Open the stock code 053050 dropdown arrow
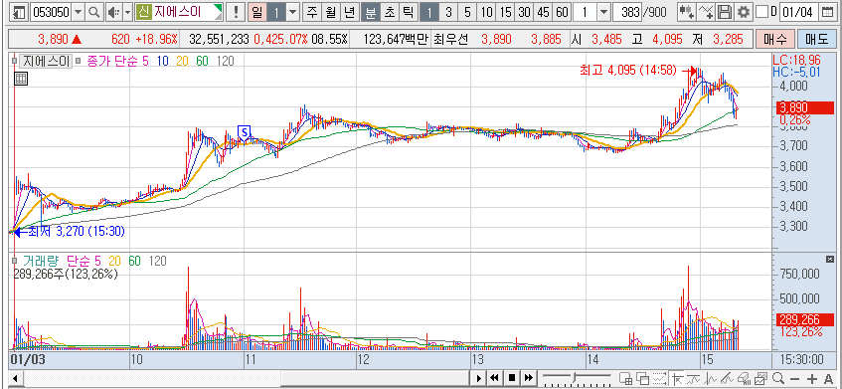 coord(79,12)
